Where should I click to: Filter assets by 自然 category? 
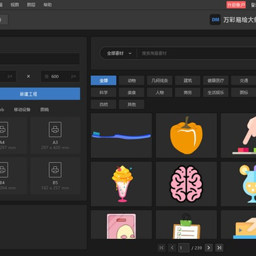click(x=104, y=105)
